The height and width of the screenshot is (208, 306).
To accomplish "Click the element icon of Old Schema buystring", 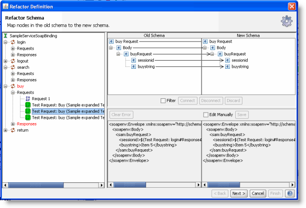I will pos(133,67).
